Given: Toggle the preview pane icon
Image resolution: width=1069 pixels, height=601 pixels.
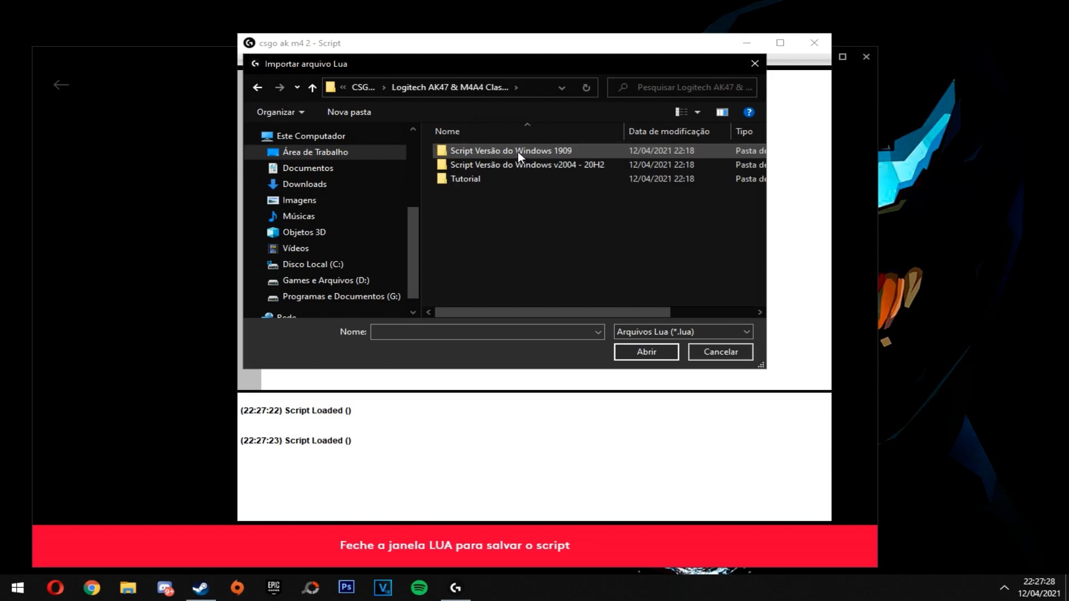Looking at the screenshot, I should click(722, 112).
